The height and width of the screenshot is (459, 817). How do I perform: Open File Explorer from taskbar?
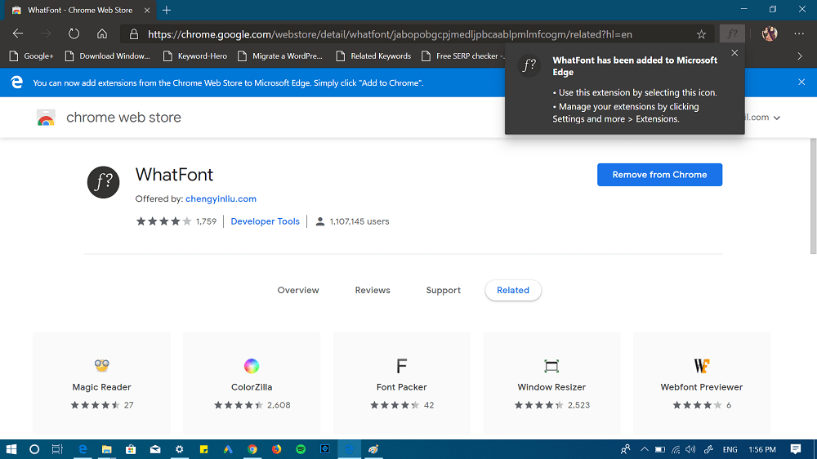(107, 449)
